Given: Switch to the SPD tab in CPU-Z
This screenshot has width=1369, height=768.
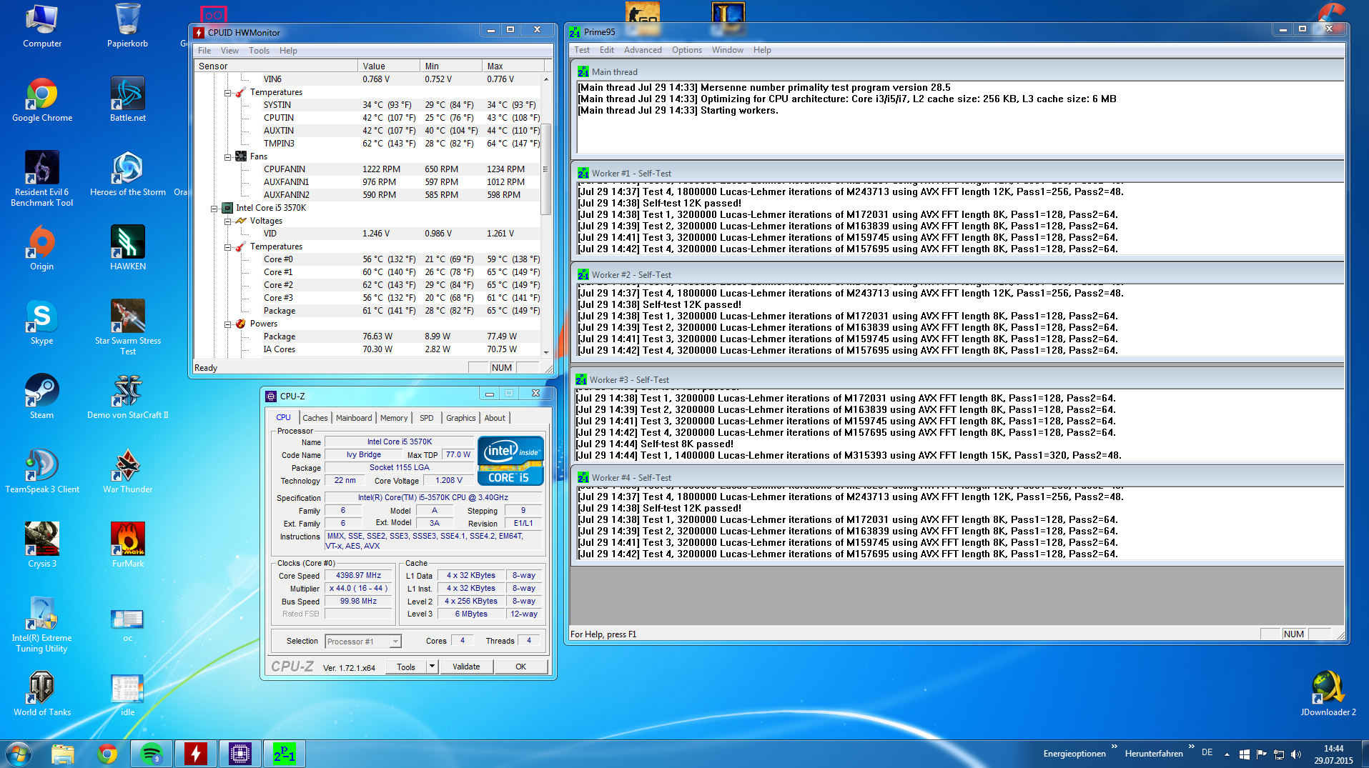Looking at the screenshot, I should pos(427,418).
